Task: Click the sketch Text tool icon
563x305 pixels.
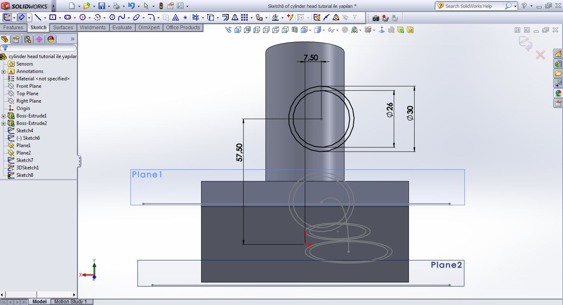Action: pyautogui.click(x=176, y=17)
